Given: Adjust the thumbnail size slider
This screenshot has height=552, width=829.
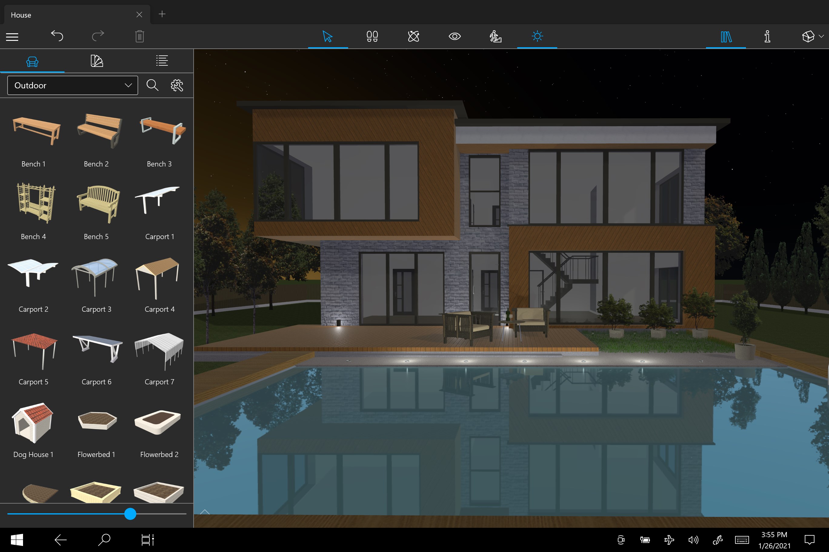Looking at the screenshot, I should (130, 514).
